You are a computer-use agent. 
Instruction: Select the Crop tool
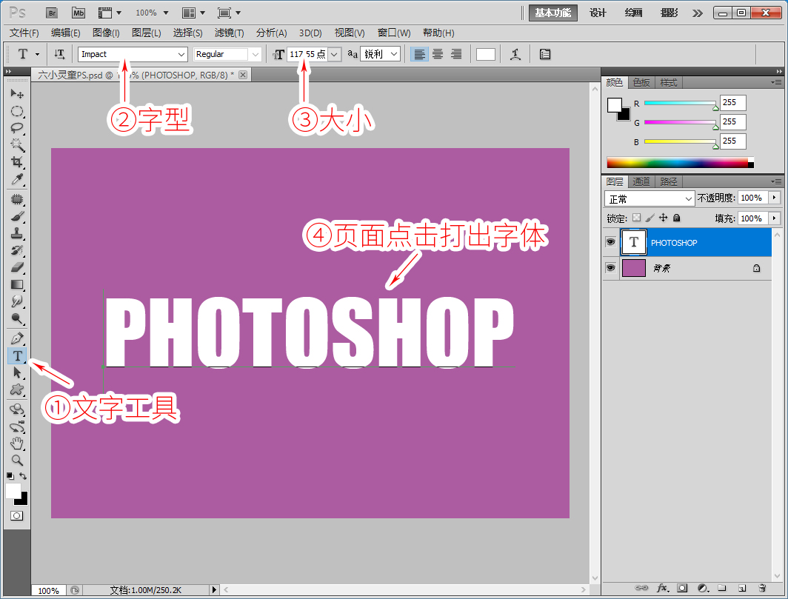click(x=17, y=162)
